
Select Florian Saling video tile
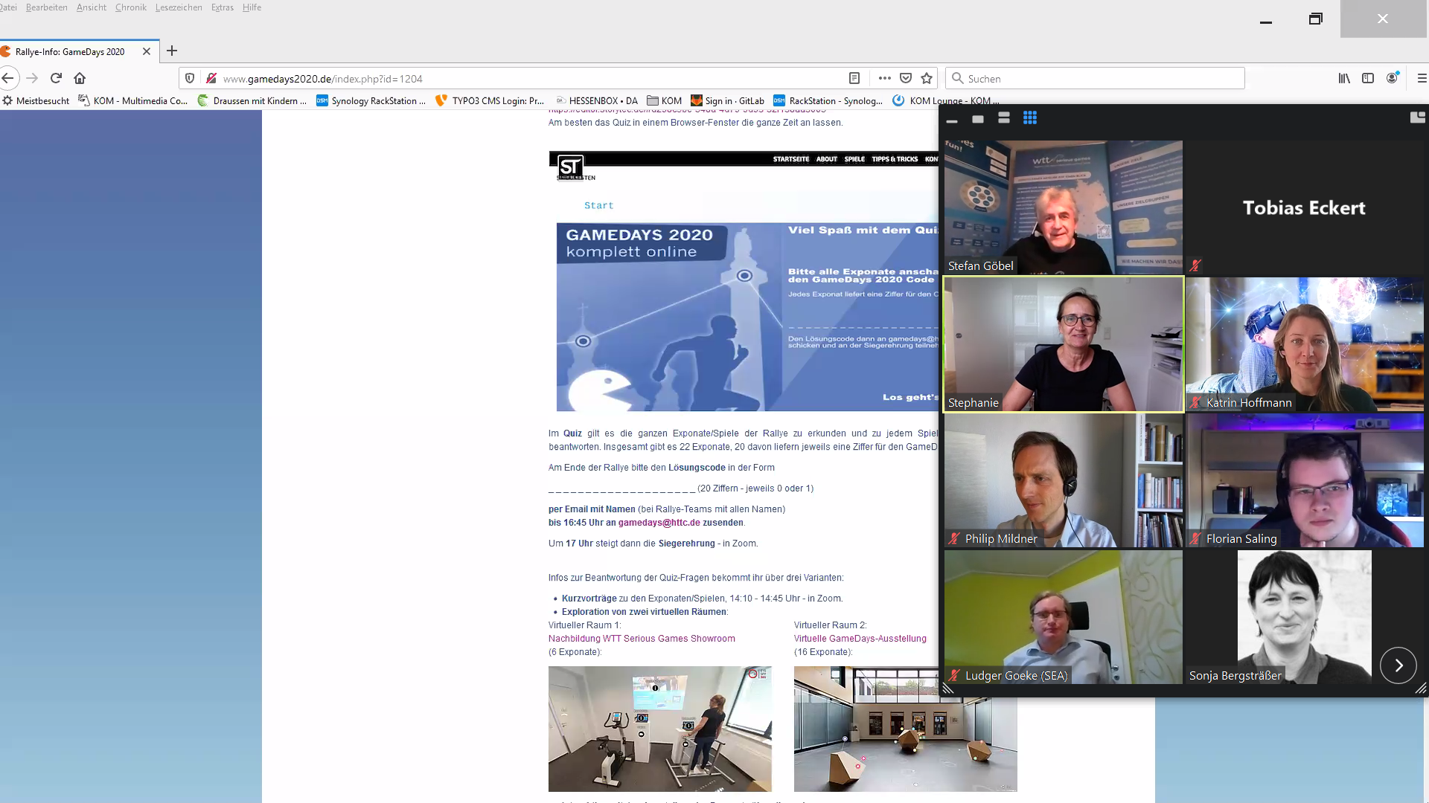[x=1305, y=480]
